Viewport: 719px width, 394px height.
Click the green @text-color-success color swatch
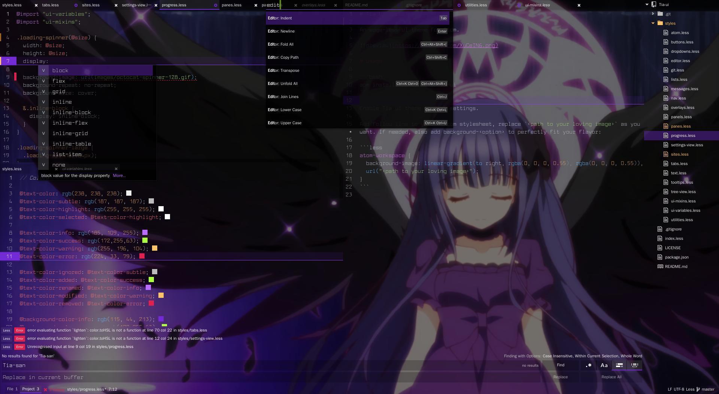145,241
